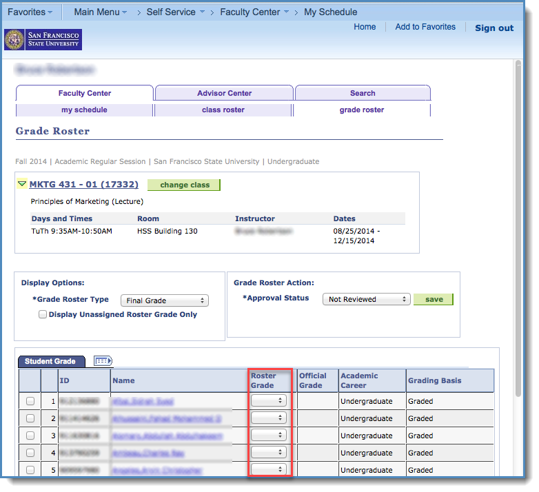Open student name link in row 2
Screen dimensions: 539x492
[x=167, y=418]
